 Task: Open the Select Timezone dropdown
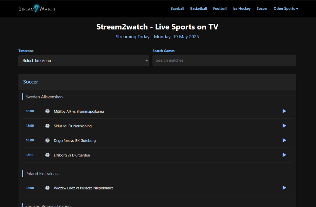pos(84,61)
